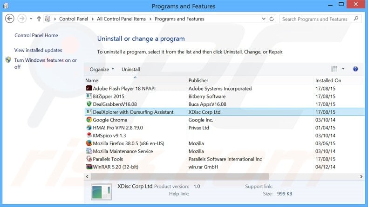Click the WinRAR icon
Screen dimensions: 368x207
(x=89, y=167)
